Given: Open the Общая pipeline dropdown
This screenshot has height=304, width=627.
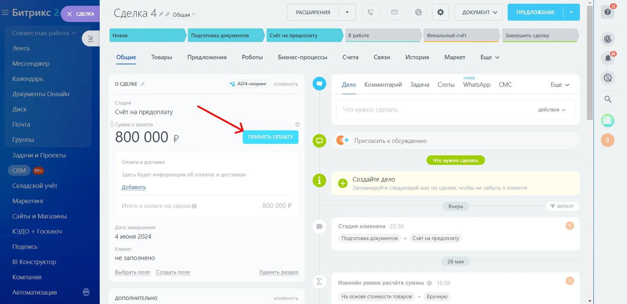Looking at the screenshot, I should 184,15.
